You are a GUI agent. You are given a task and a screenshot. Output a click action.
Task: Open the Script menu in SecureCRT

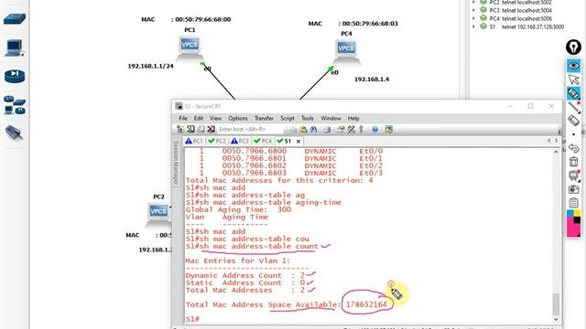pyautogui.click(x=288, y=118)
